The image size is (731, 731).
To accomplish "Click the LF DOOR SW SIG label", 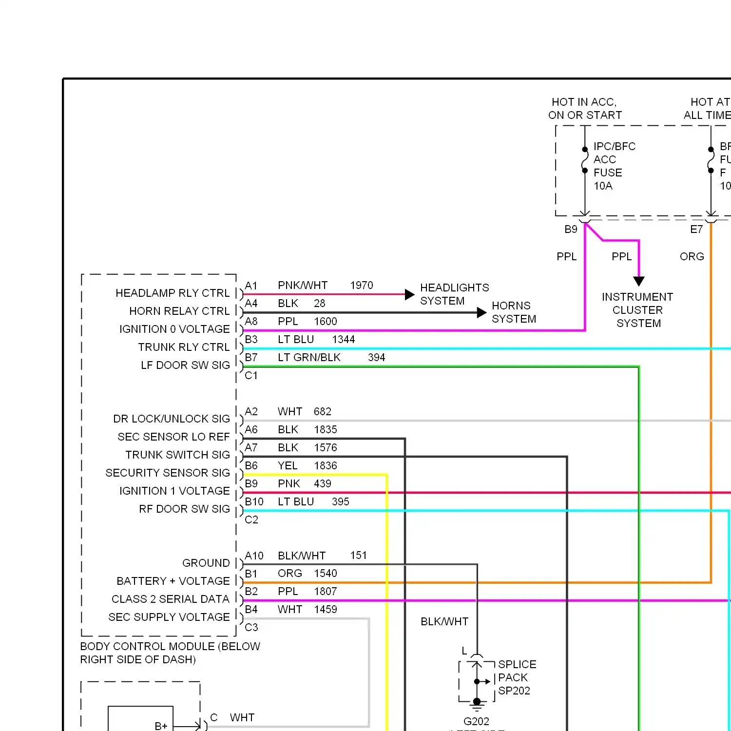I will (x=185, y=365).
